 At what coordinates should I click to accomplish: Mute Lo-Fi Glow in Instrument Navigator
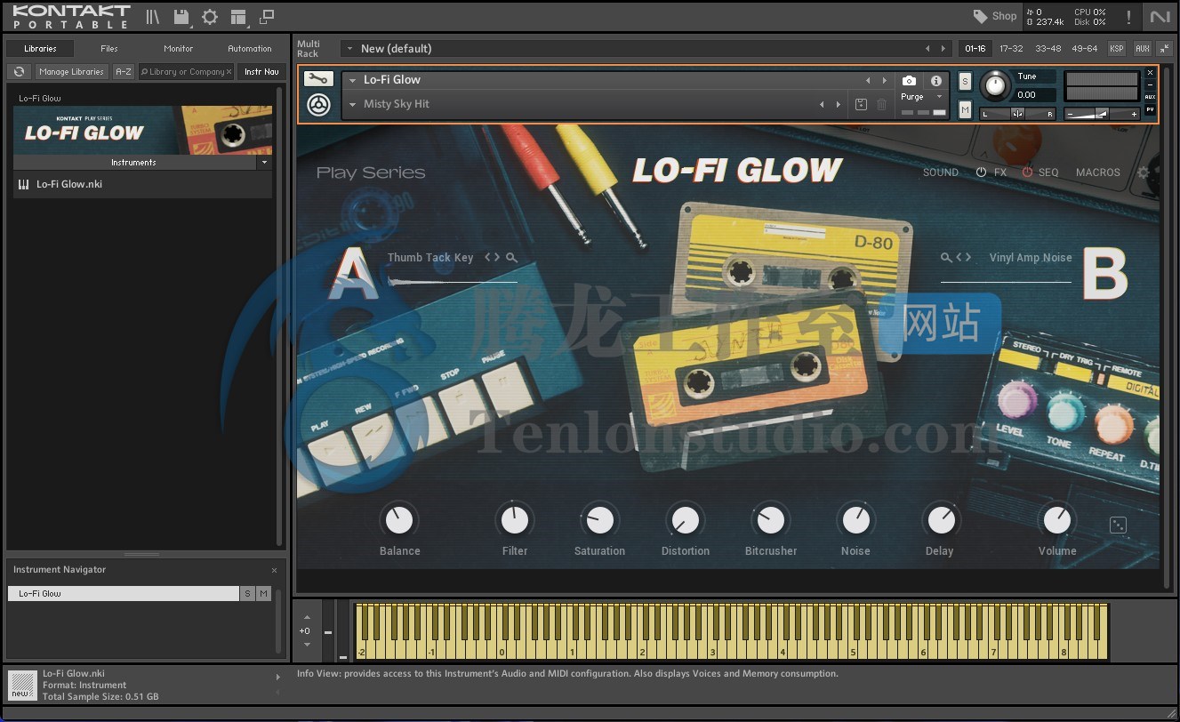(x=263, y=593)
